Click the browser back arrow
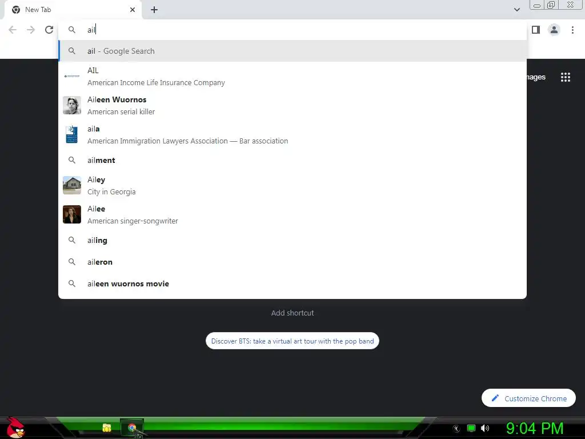The width and height of the screenshot is (585, 439). pyautogui.click(x=13, y=30)
